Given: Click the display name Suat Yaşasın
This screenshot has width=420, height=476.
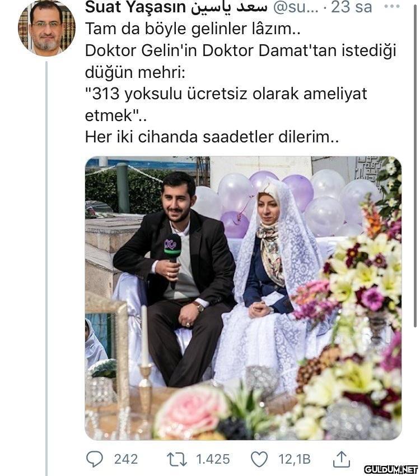Looking at the screenshot, I should point(136,7).
